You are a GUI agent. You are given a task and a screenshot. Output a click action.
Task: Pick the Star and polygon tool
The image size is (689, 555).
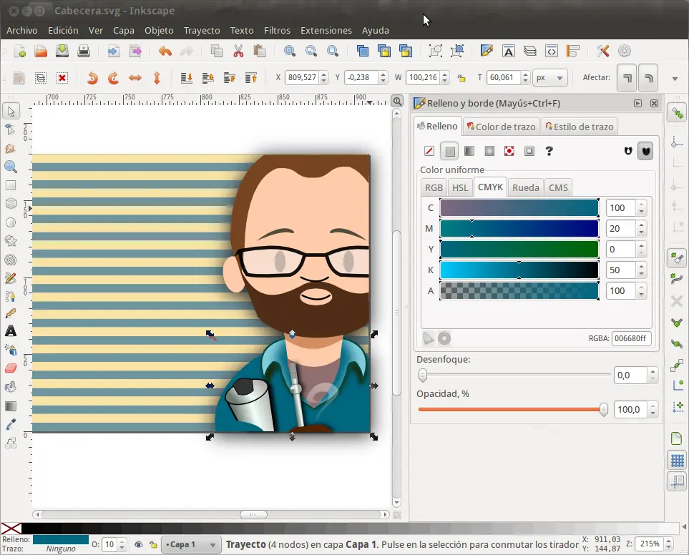[x=11, y=241]
